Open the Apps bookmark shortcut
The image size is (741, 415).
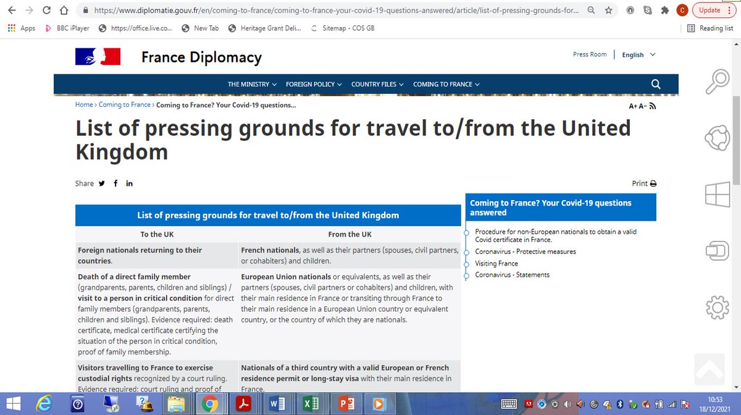coord(22,28)
